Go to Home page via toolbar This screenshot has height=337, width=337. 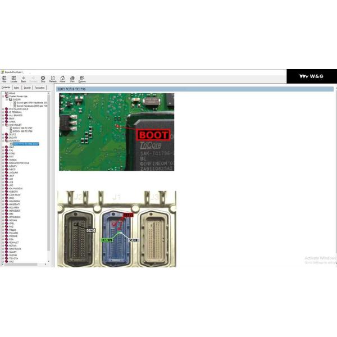[x=62, y=79]
